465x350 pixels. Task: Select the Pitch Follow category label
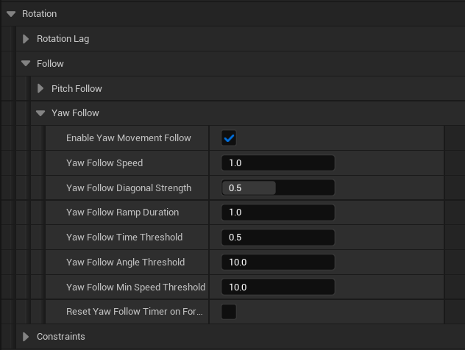tap(77, 89)
